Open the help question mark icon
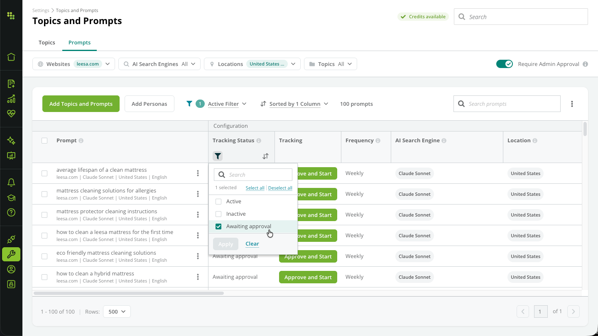Screen dimensions: 598x336 pos(11,212)
